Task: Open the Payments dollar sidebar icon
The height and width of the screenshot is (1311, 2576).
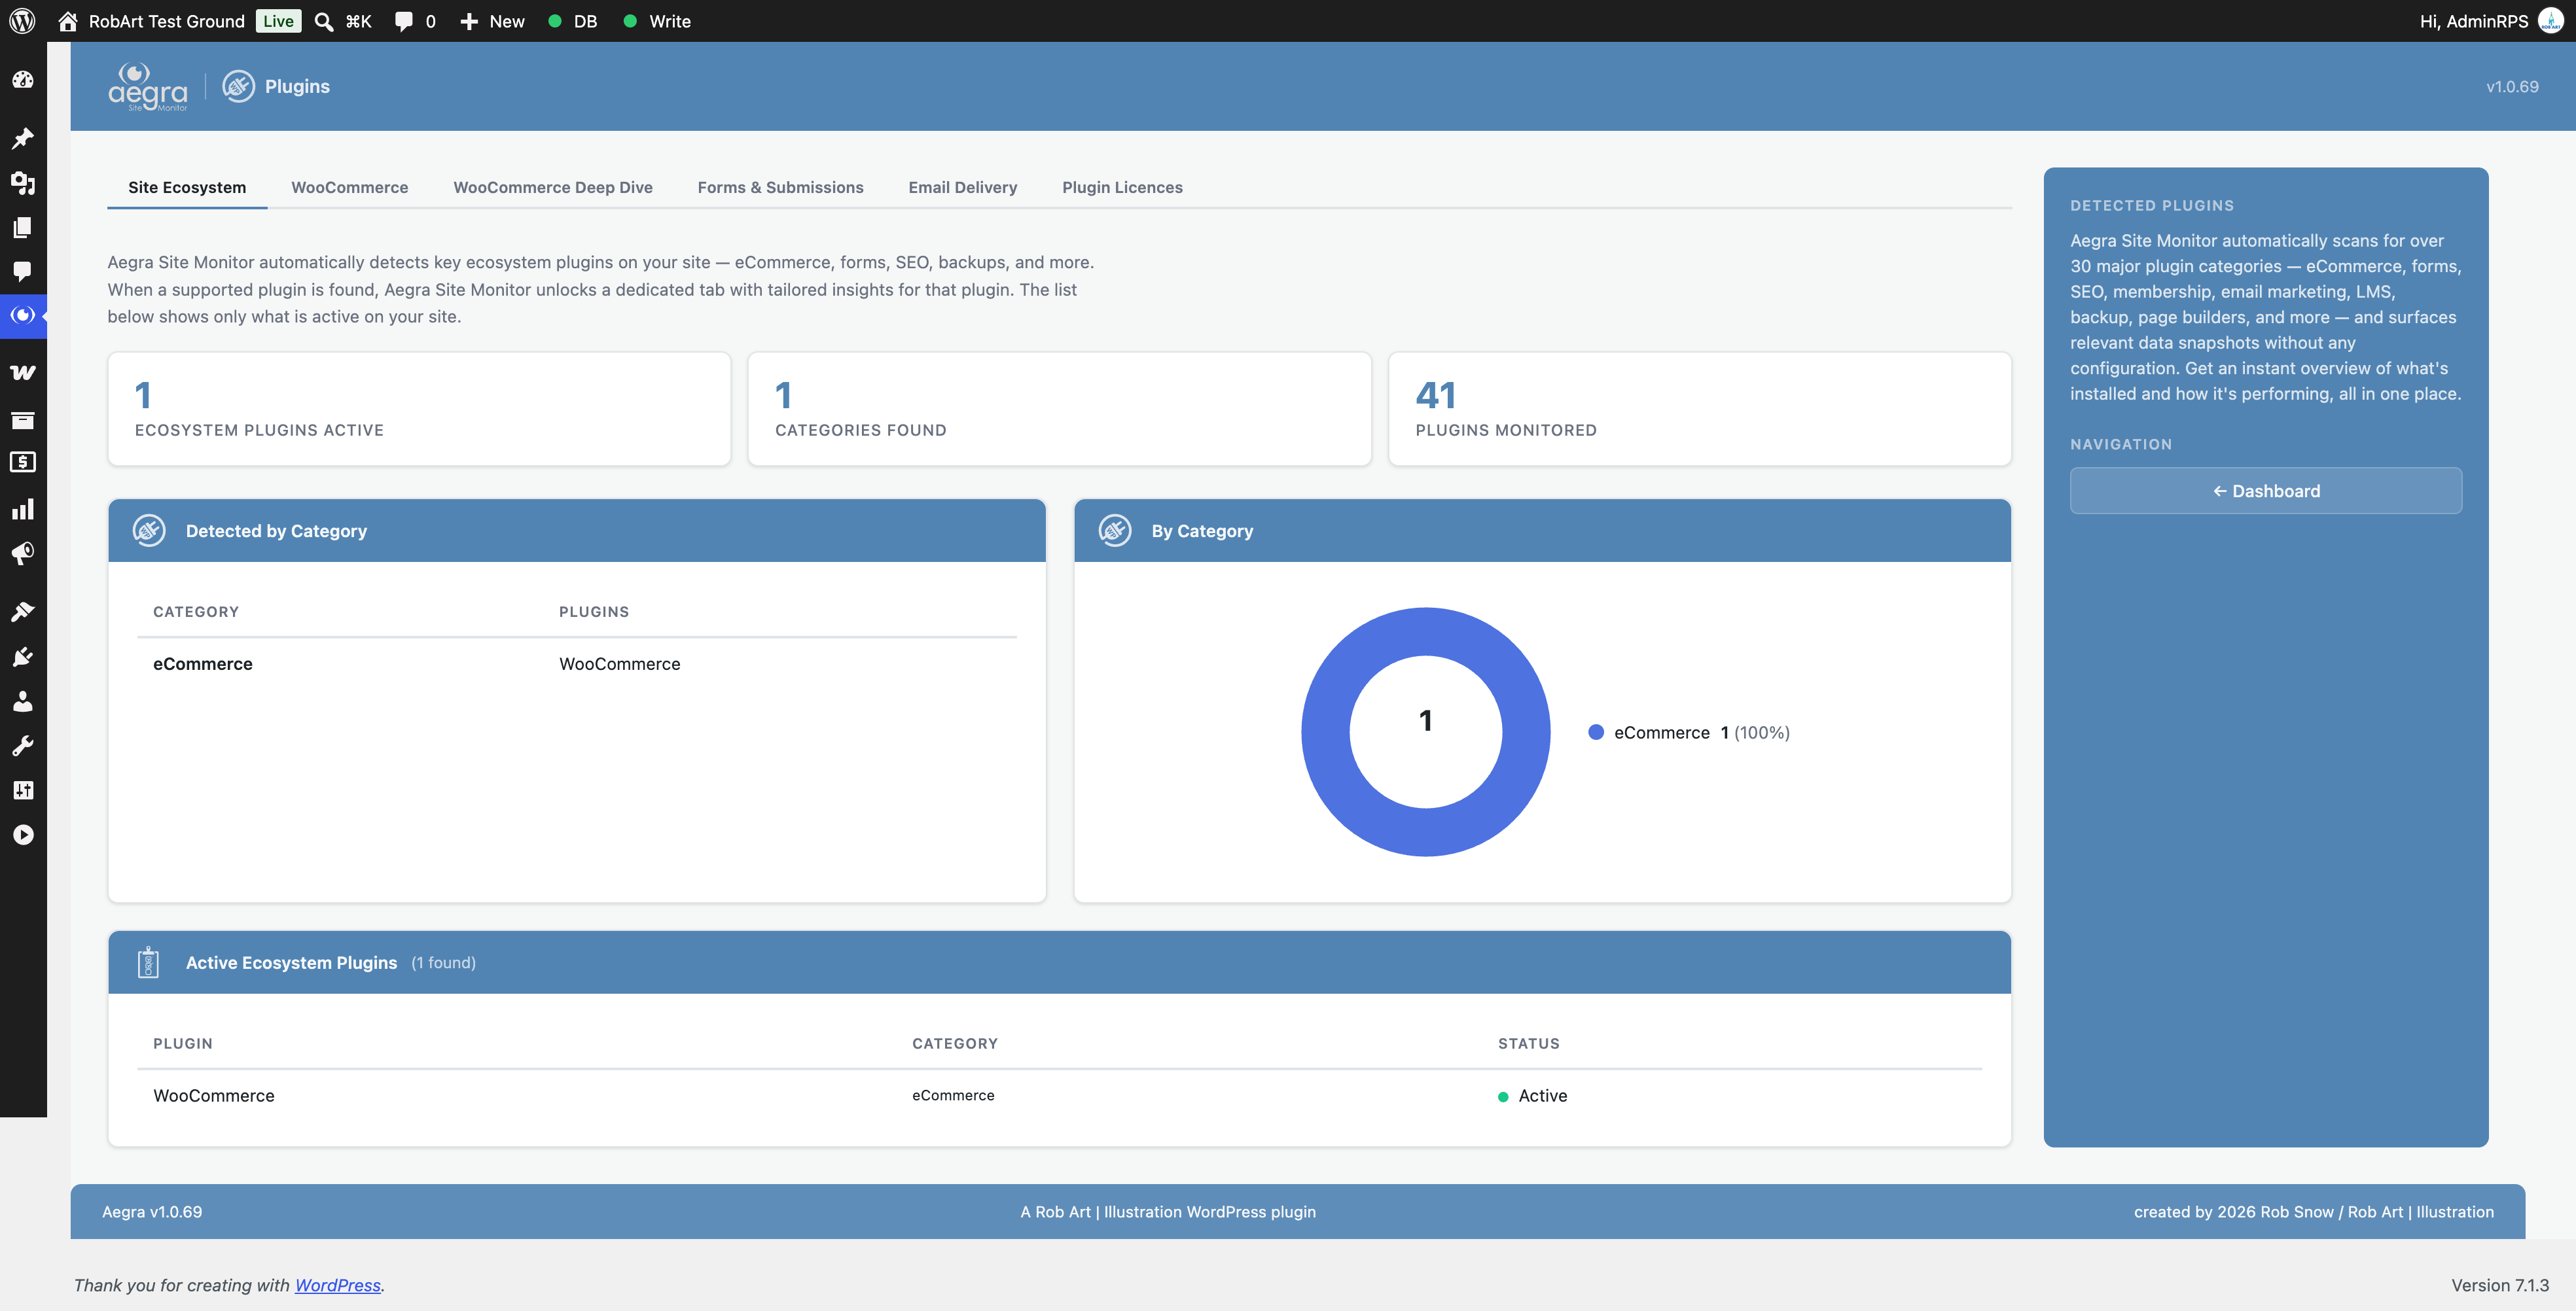Action: 23,462
